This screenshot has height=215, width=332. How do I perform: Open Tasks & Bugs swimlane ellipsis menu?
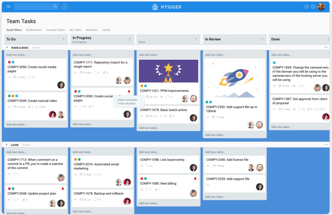pyautogui.click(x=326, y=47)
